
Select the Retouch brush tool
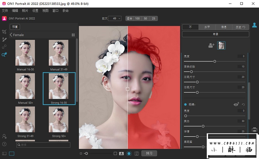[x=4, y=39]
